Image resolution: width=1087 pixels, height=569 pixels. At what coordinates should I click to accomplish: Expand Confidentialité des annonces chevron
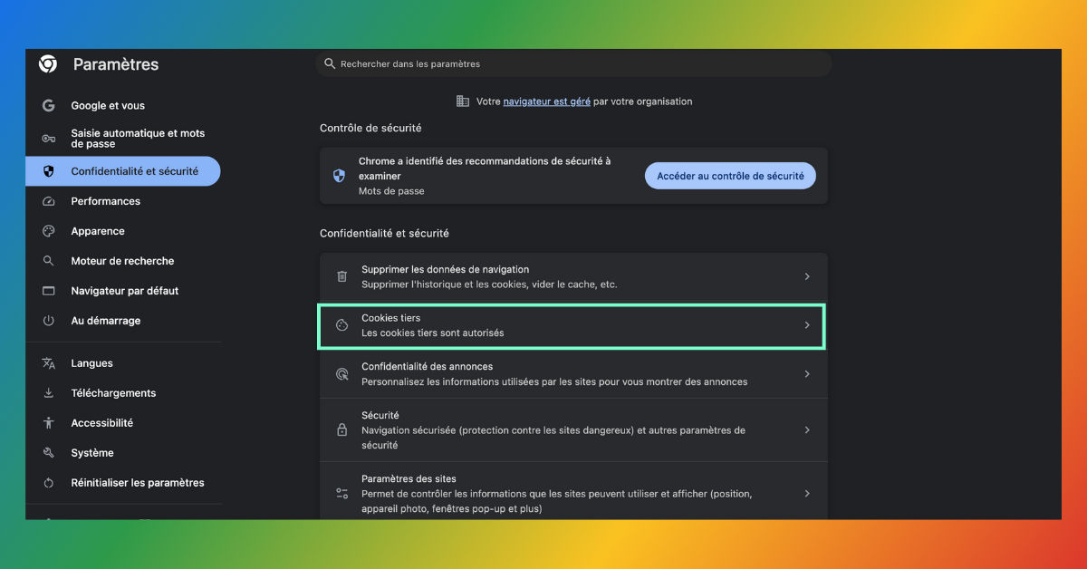tap(807, 374)
